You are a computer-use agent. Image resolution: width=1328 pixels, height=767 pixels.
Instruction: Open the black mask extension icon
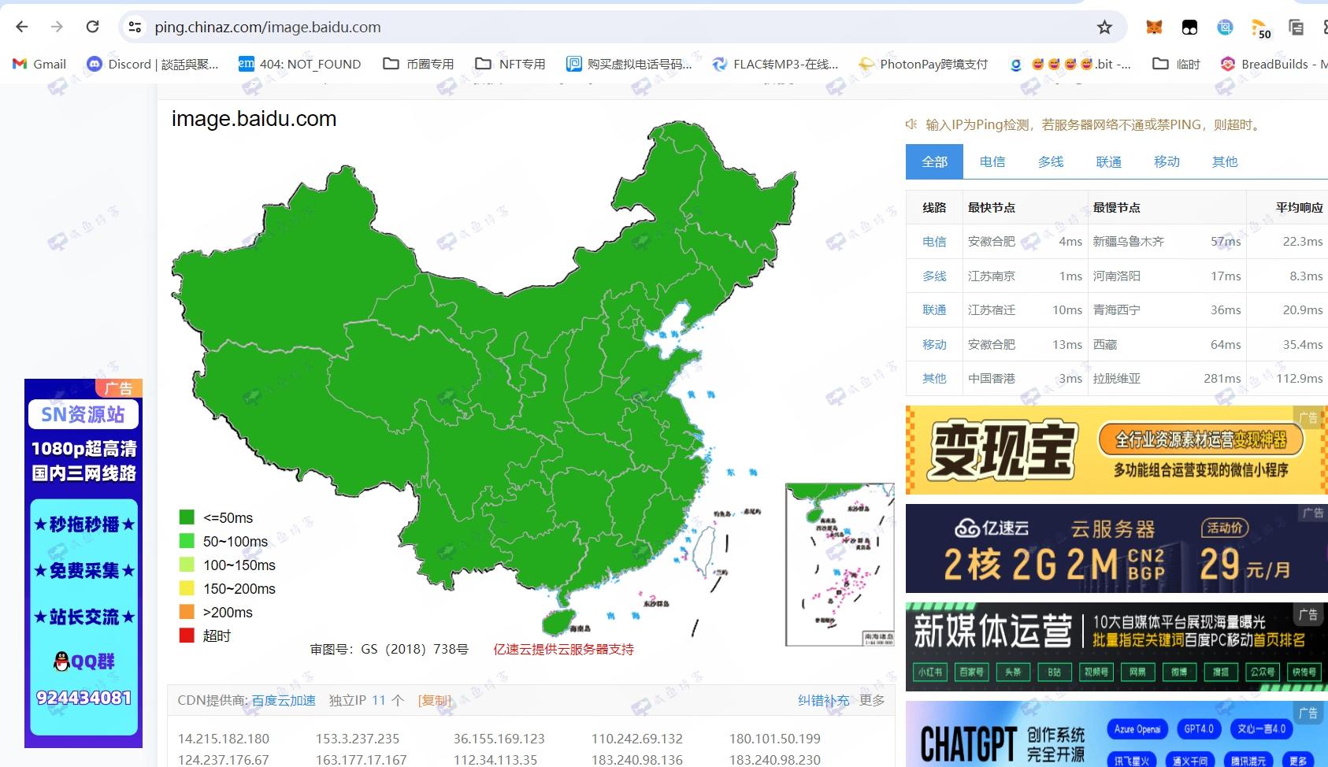tap(1189, 28)
